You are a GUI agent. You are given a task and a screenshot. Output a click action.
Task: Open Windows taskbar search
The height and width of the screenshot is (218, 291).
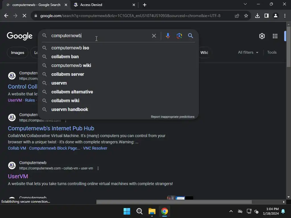point(139,211)
